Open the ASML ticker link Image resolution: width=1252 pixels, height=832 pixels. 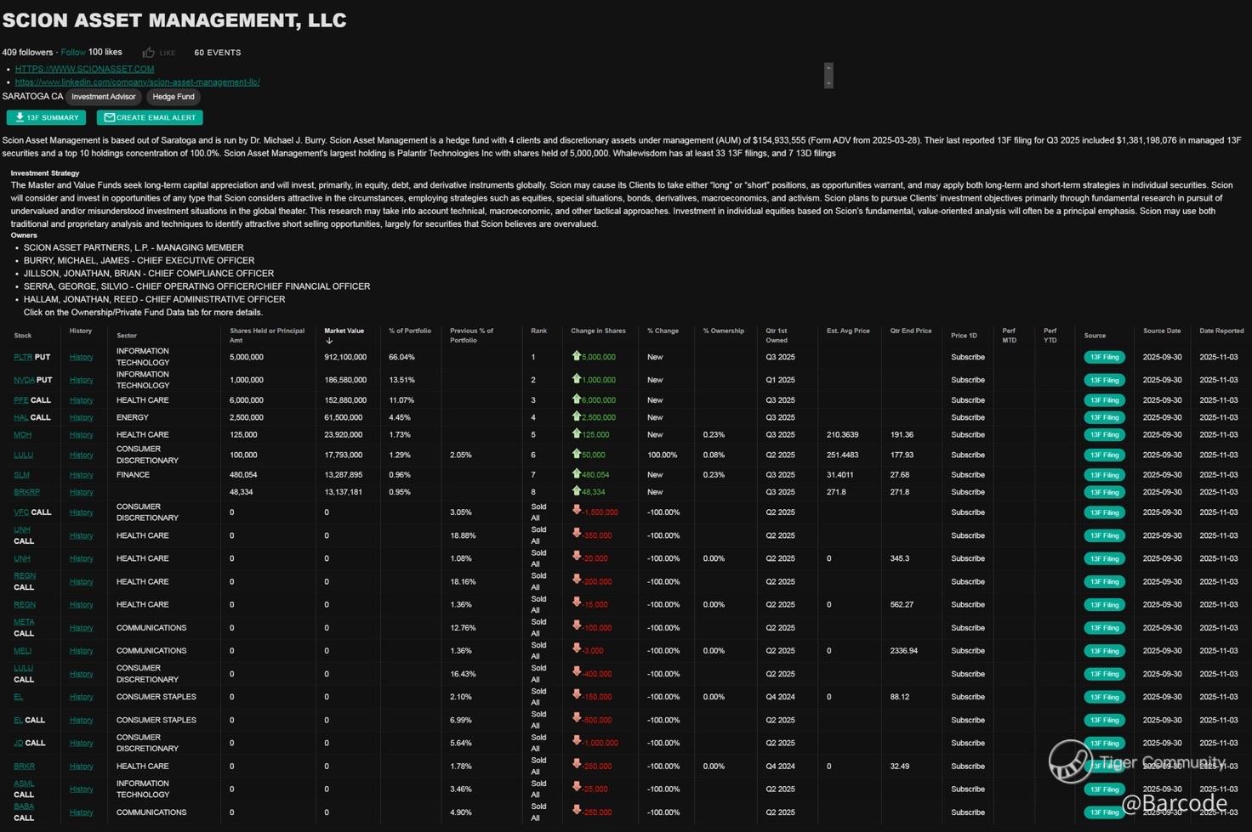tap(24, 784)
